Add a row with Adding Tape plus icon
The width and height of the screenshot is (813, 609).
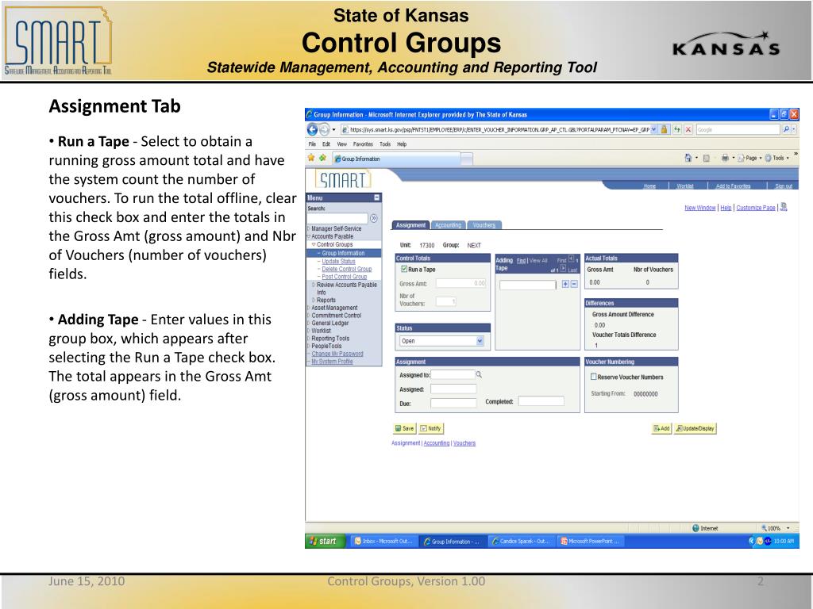click(x=565, y=285)
